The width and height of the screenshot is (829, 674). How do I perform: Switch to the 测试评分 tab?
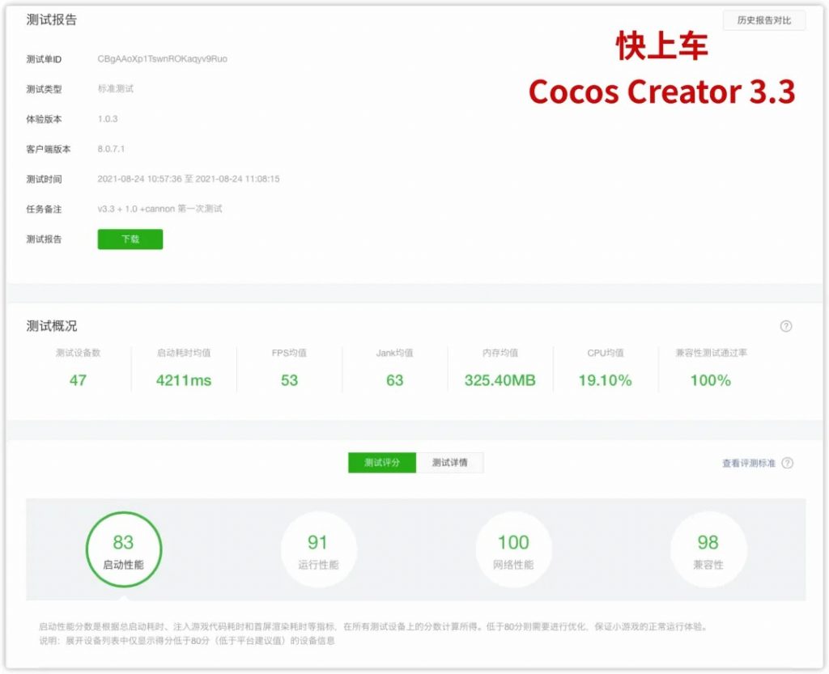[382, 463]
